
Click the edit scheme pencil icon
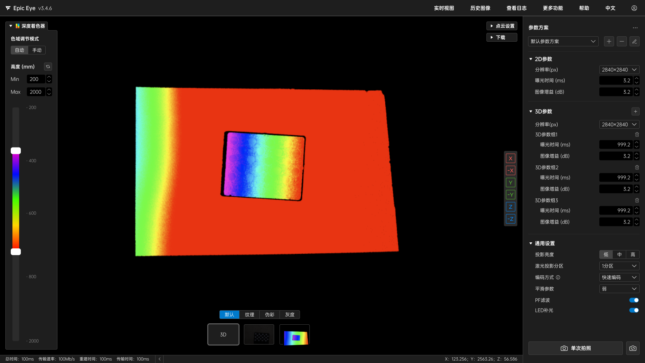click(x=634, y=41)
